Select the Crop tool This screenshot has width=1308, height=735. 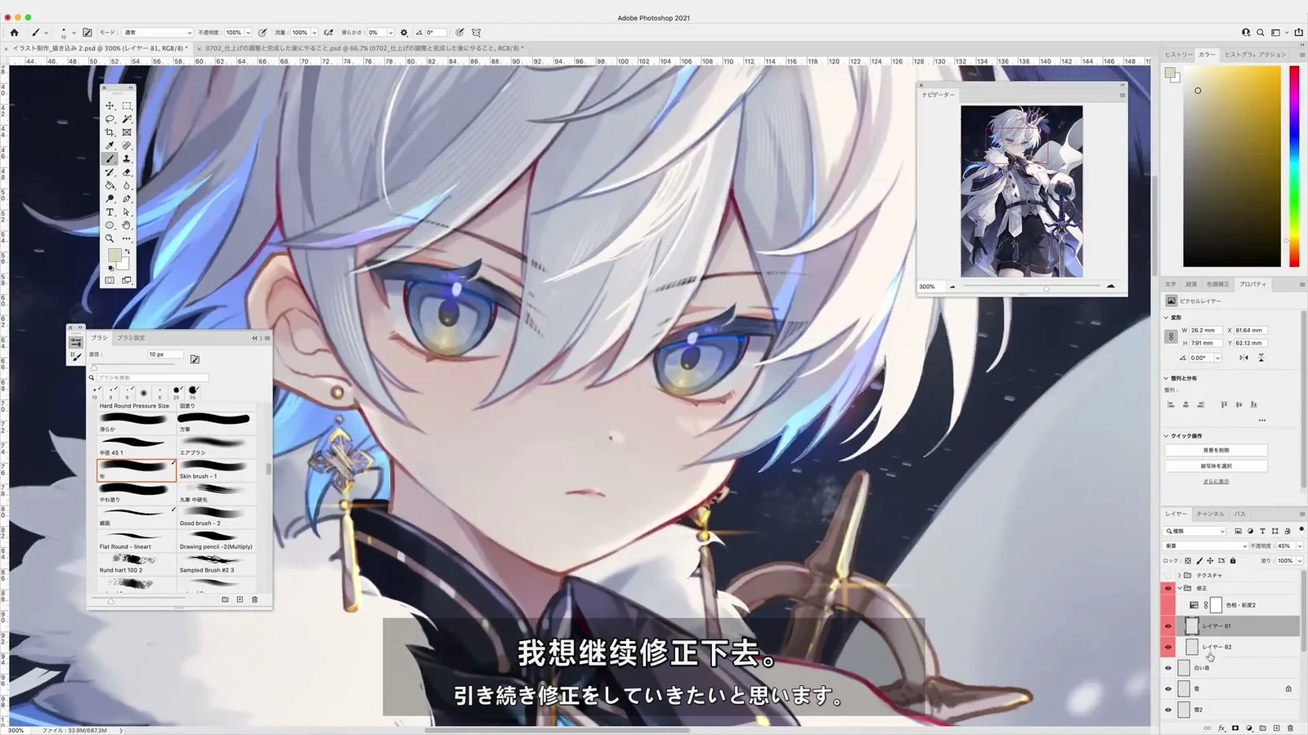[x=110, y=132]
